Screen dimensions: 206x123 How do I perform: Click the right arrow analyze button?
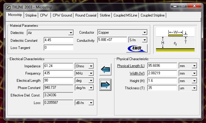click(105, 85)
